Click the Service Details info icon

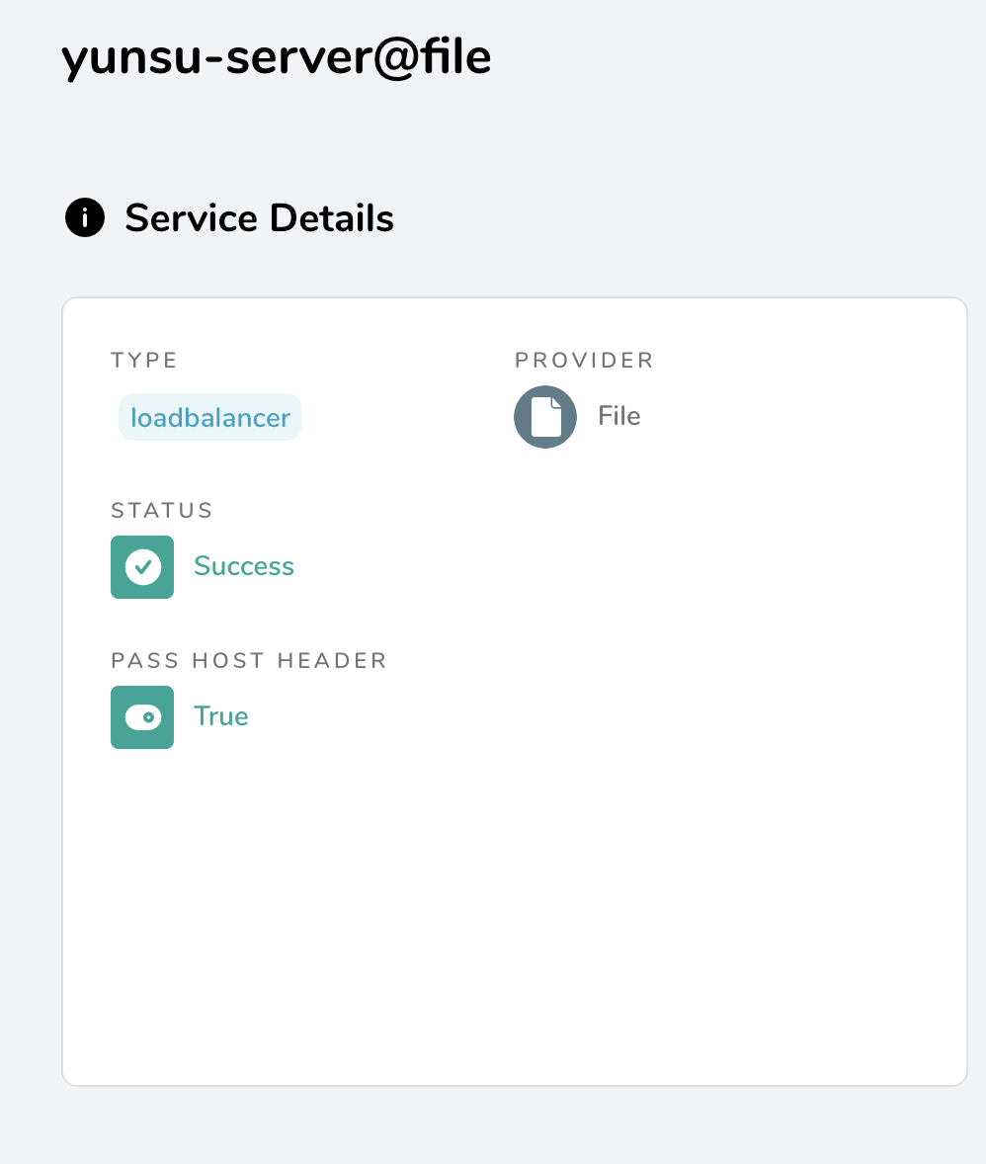85,218
